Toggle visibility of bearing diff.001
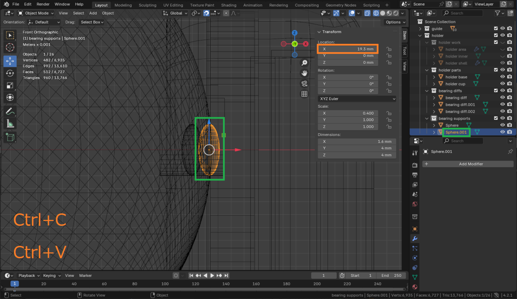The width and height of the screenshot is (517, 299). tap(502, 104)
